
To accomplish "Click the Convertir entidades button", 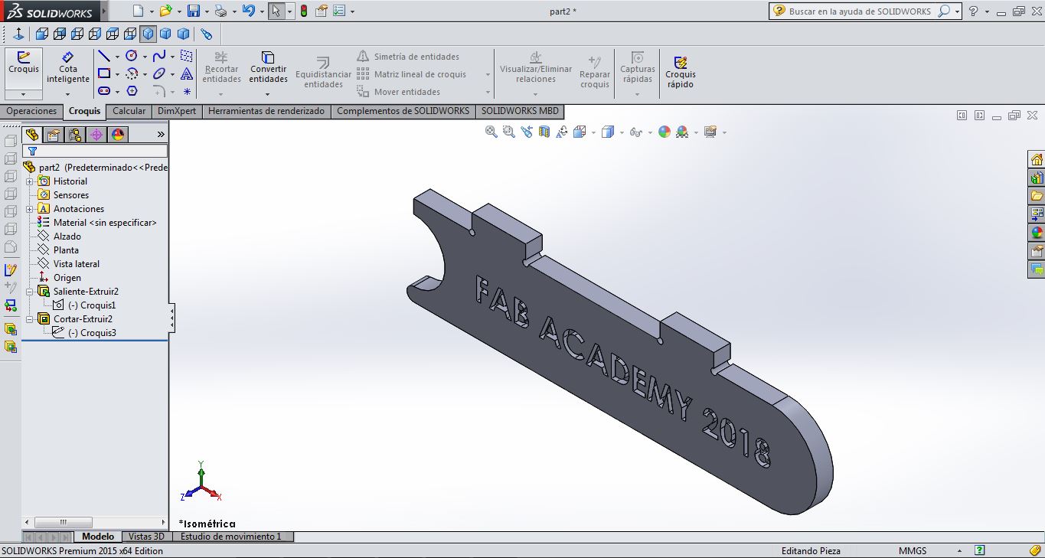I will [x=268, y=67].
